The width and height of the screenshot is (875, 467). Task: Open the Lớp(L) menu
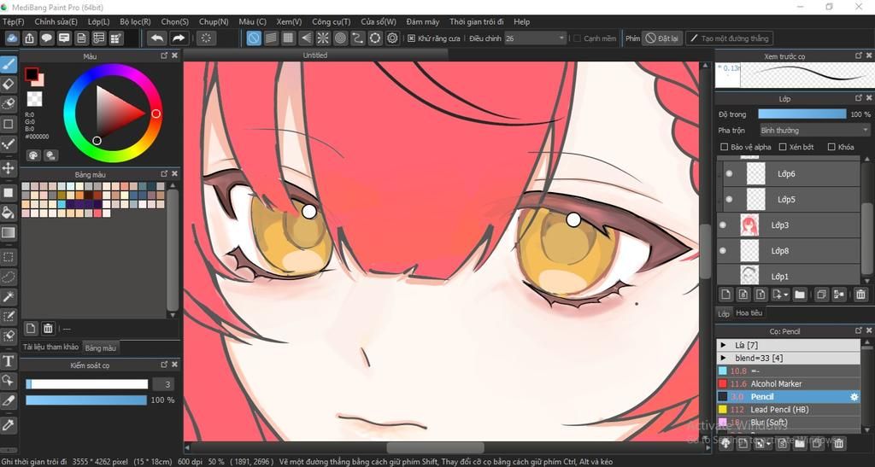[x=99, y=21]
